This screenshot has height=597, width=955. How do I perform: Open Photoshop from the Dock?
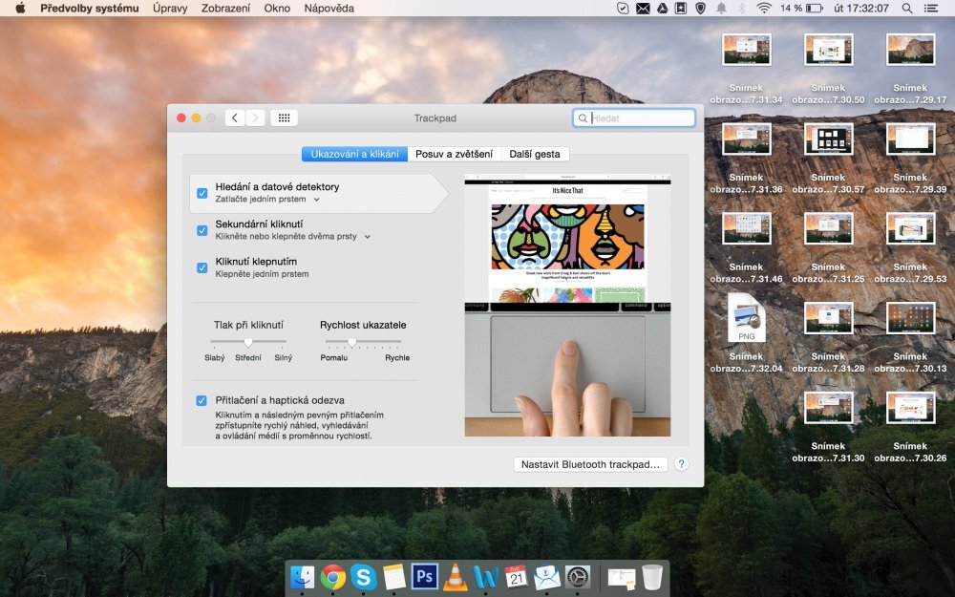tap(425, 577)
